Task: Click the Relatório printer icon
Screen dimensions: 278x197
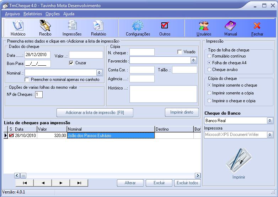Action: tap(98, 26)
